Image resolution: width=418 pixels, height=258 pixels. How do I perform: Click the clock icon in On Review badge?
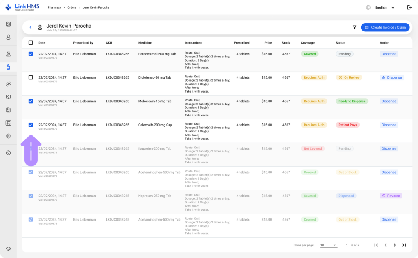[340, 77]
